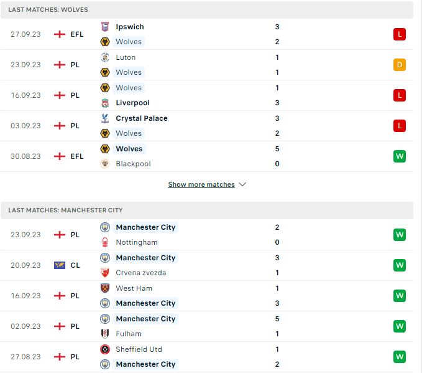The width and height of the screenshot is (422, 373).
Task: Click the West Ham crest icon
Action: [x=105, y=288]
